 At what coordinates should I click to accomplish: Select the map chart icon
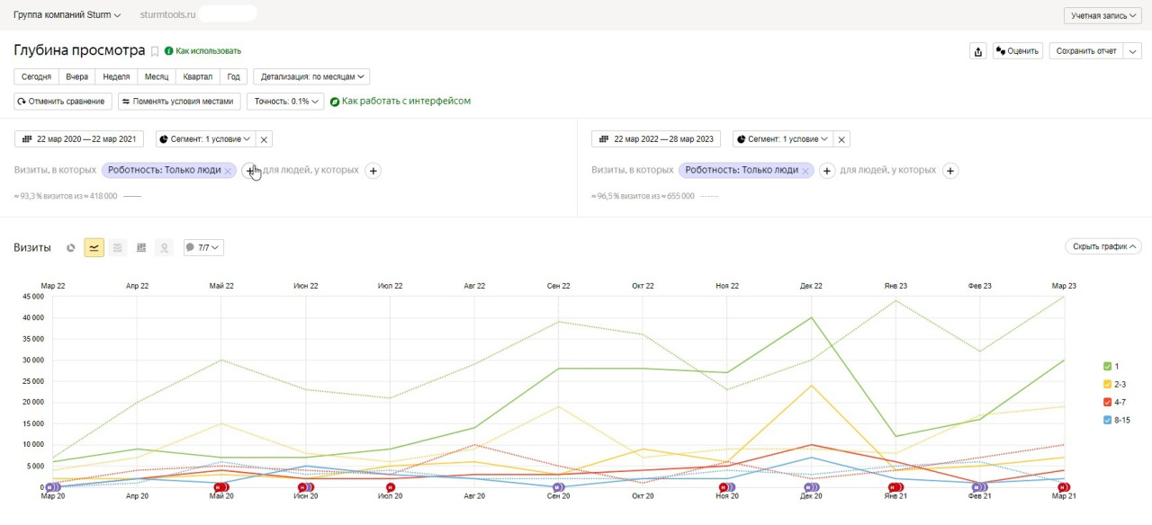pos(165,247)
